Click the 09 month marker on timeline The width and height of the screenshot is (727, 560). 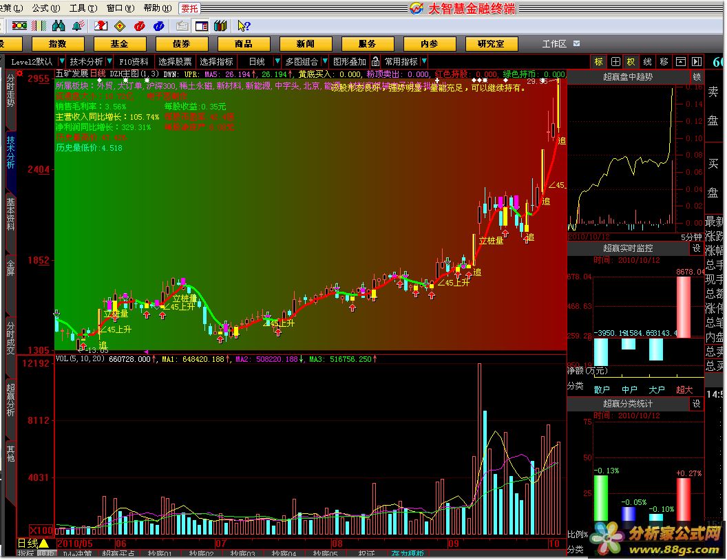453,543
